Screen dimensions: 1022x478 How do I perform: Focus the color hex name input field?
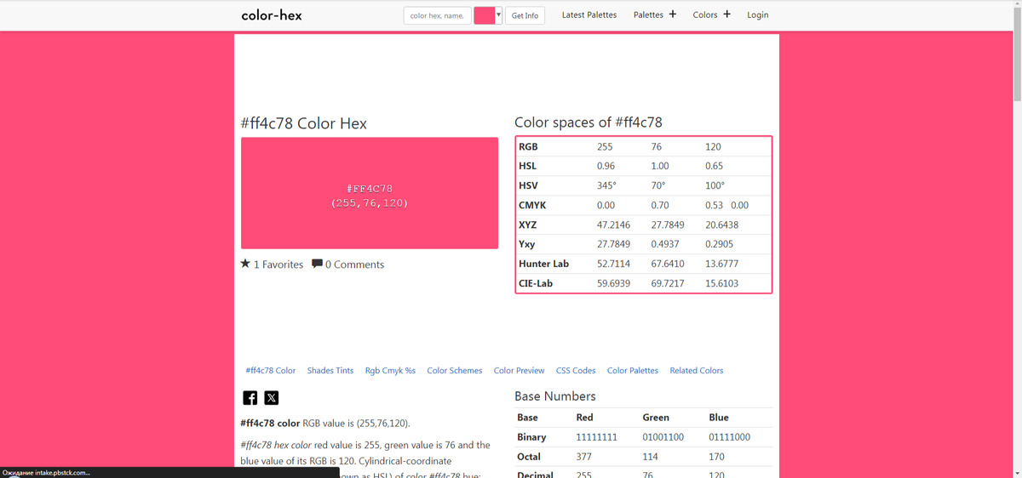coord(437,15)
